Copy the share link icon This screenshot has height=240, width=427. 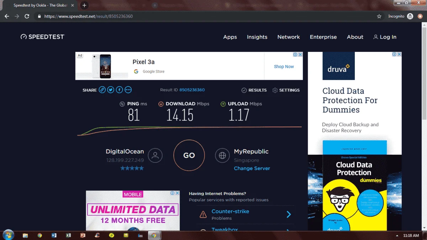pos(102,90)
